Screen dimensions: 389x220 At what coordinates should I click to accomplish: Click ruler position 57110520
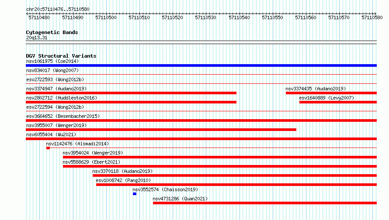coord(172,17)
